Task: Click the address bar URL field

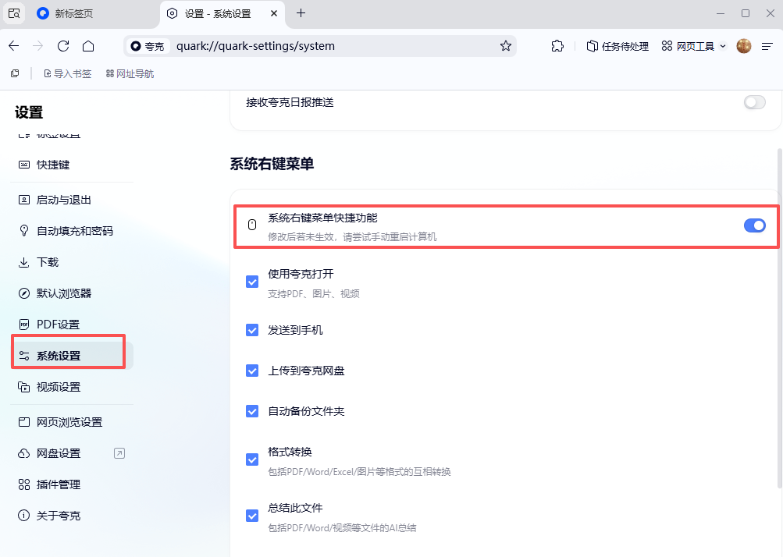Action: point(319,46)
